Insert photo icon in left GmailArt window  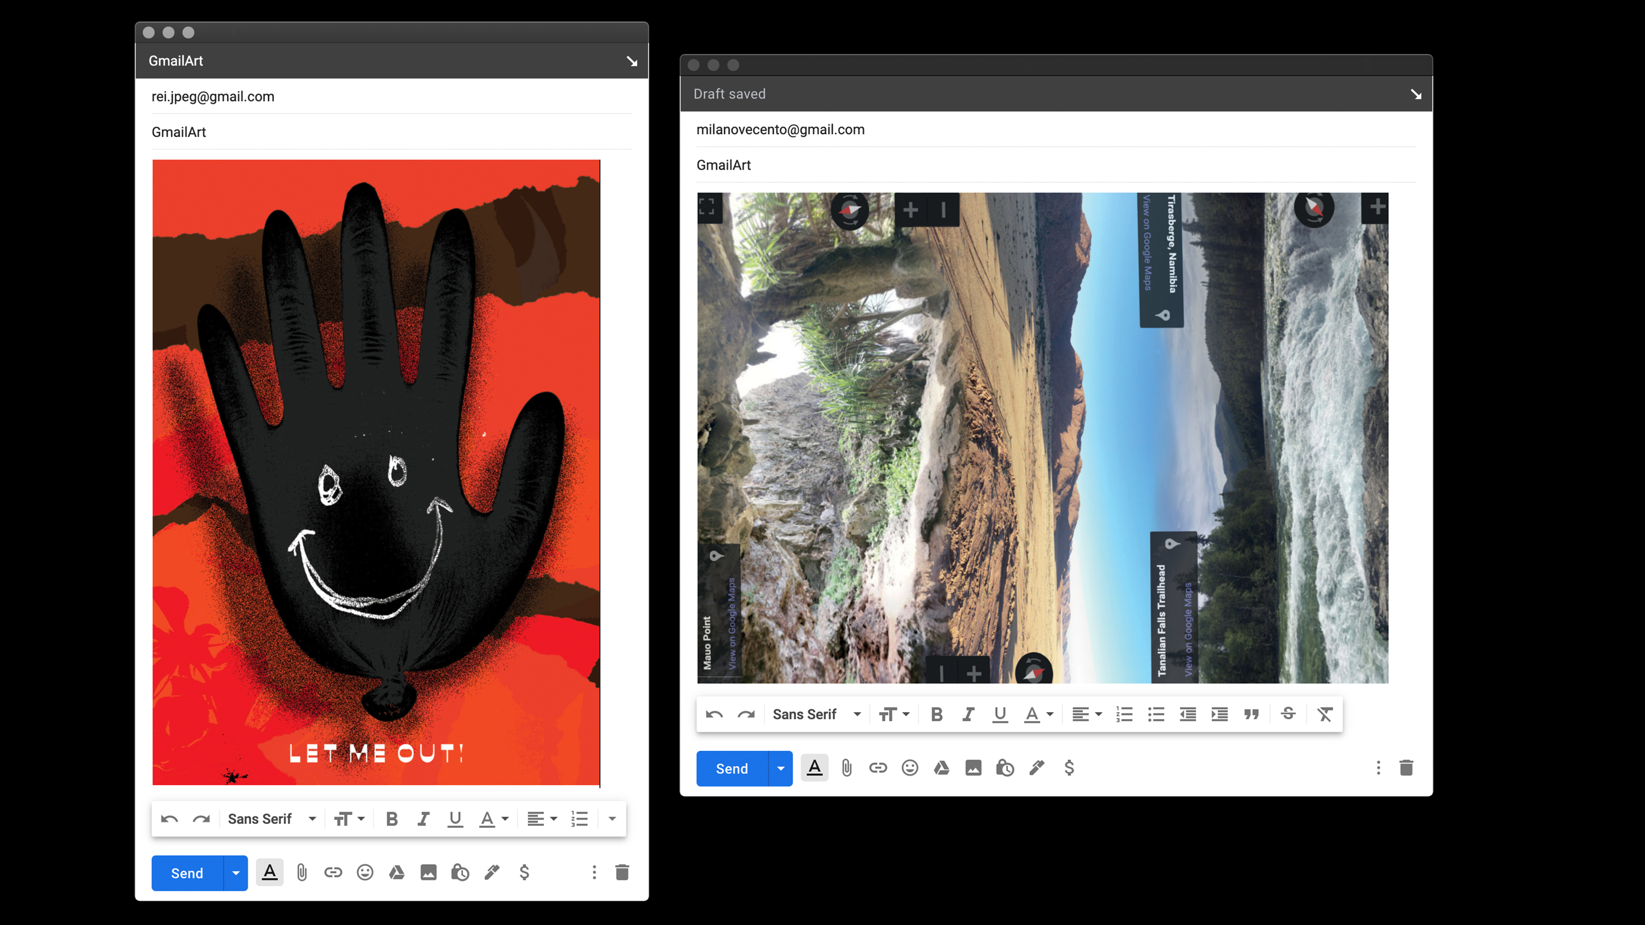(x=428, y=872)
